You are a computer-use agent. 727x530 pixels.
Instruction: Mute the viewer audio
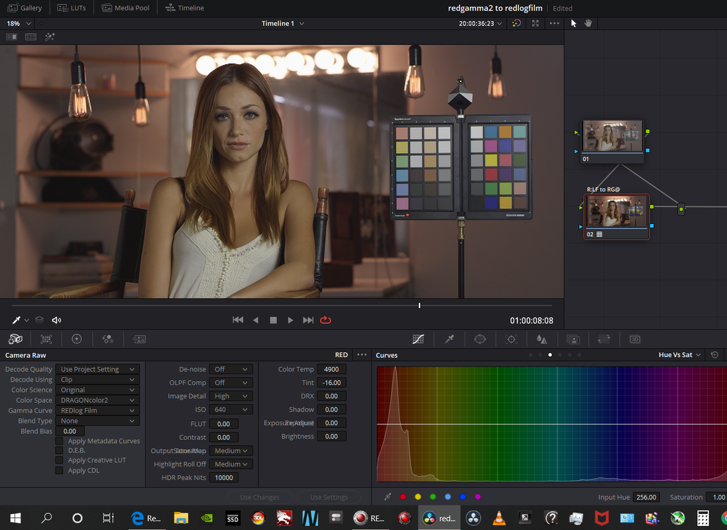(x=56, y=320)
